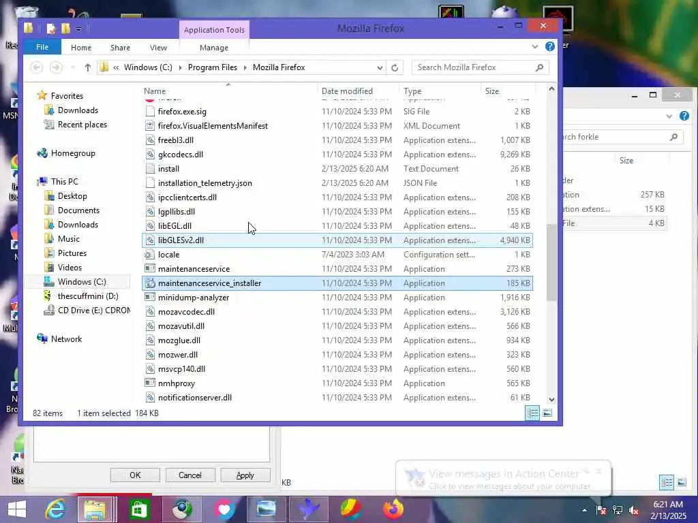Open Internet Explorer from taskbar
This screenshot has width=698, height=523.
(x=55, y=509)
